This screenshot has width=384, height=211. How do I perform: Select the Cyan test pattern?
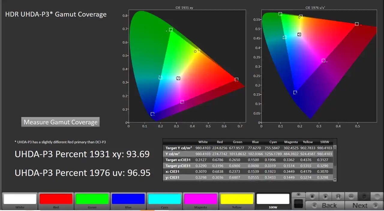(164, 198)
